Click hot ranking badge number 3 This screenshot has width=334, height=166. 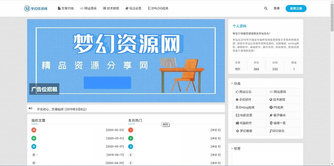click(131, 147)
